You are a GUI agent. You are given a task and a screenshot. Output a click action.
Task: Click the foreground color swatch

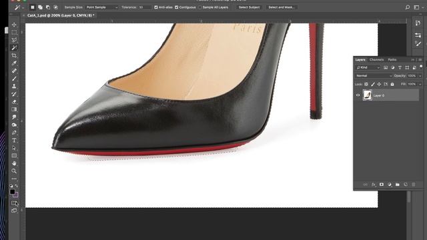[12, 191]
